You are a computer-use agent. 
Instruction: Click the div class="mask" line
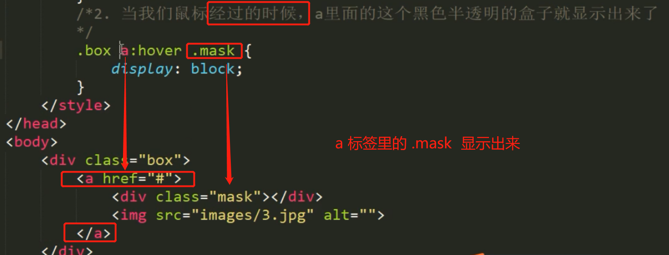pyautogui.click(x=217, y=197)
